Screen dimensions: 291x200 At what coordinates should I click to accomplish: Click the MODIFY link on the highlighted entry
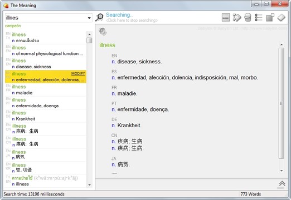78,73
